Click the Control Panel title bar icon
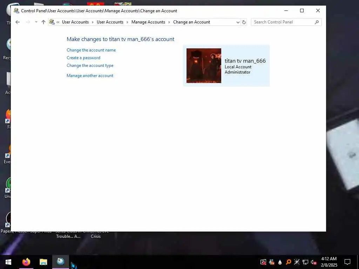The height and width of the screenshot is (269, 359). coord(16,11)
